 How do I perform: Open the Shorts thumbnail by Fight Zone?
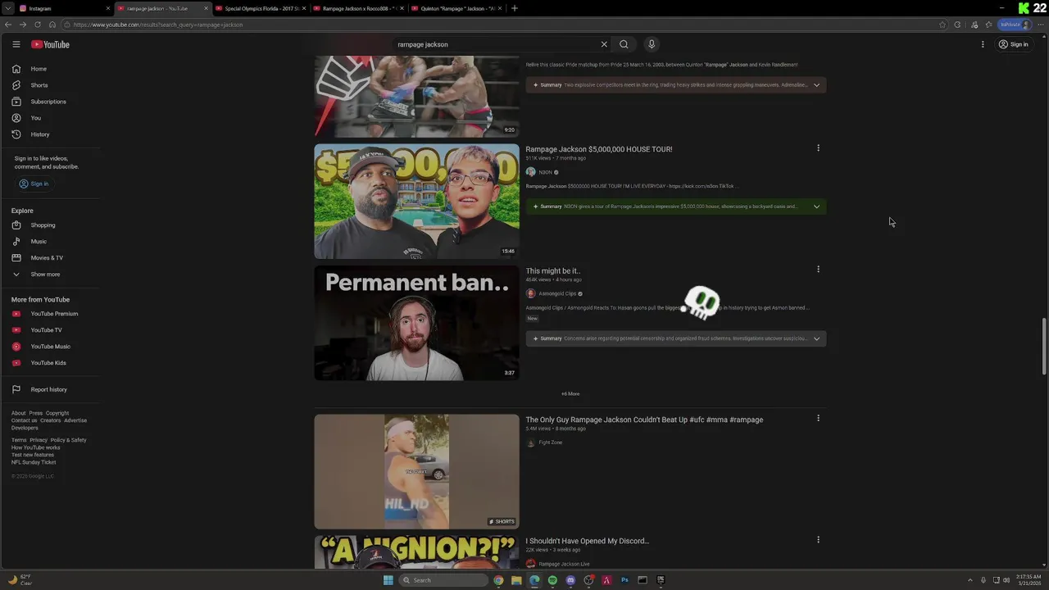[416, 471]
